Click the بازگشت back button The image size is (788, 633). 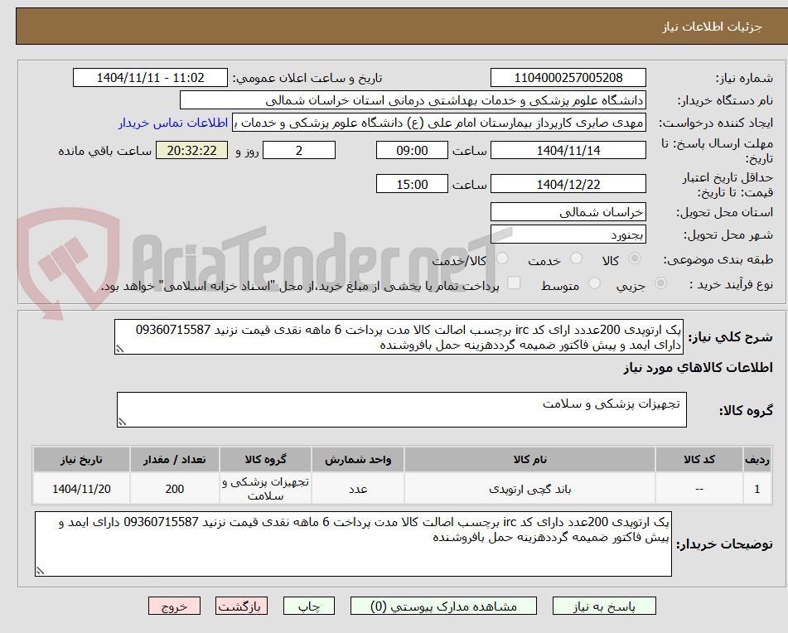click(241, 606)
